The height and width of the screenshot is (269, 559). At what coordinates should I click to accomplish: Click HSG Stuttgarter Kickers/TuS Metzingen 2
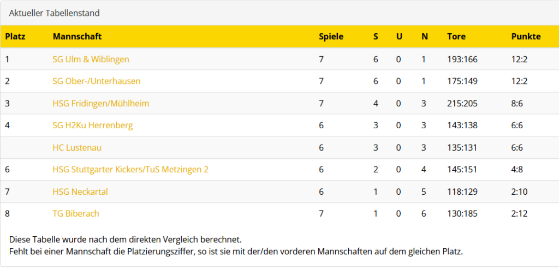[x=130, y=170]
